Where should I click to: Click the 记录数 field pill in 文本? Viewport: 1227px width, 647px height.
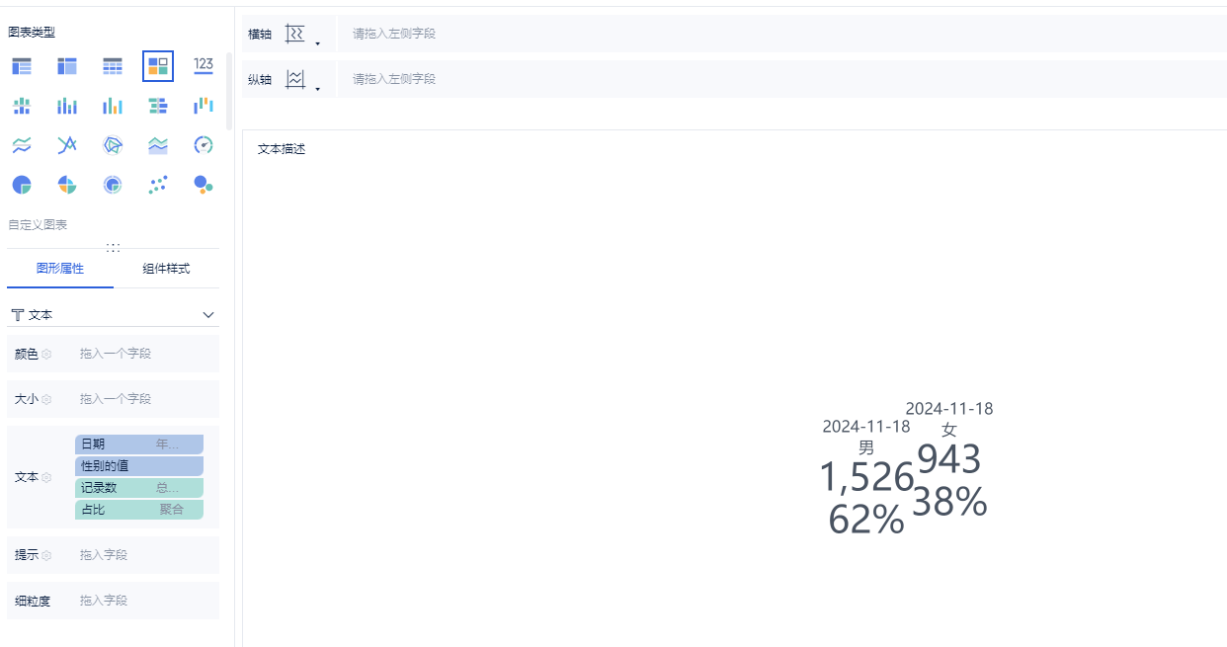point(139,488)
